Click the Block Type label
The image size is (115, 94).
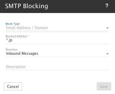12,24
